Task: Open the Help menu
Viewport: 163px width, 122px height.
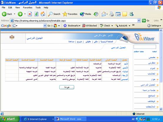Action: [x=46, y=8]
